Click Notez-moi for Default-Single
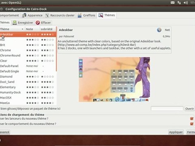195x146 pixels. [32, 71]
